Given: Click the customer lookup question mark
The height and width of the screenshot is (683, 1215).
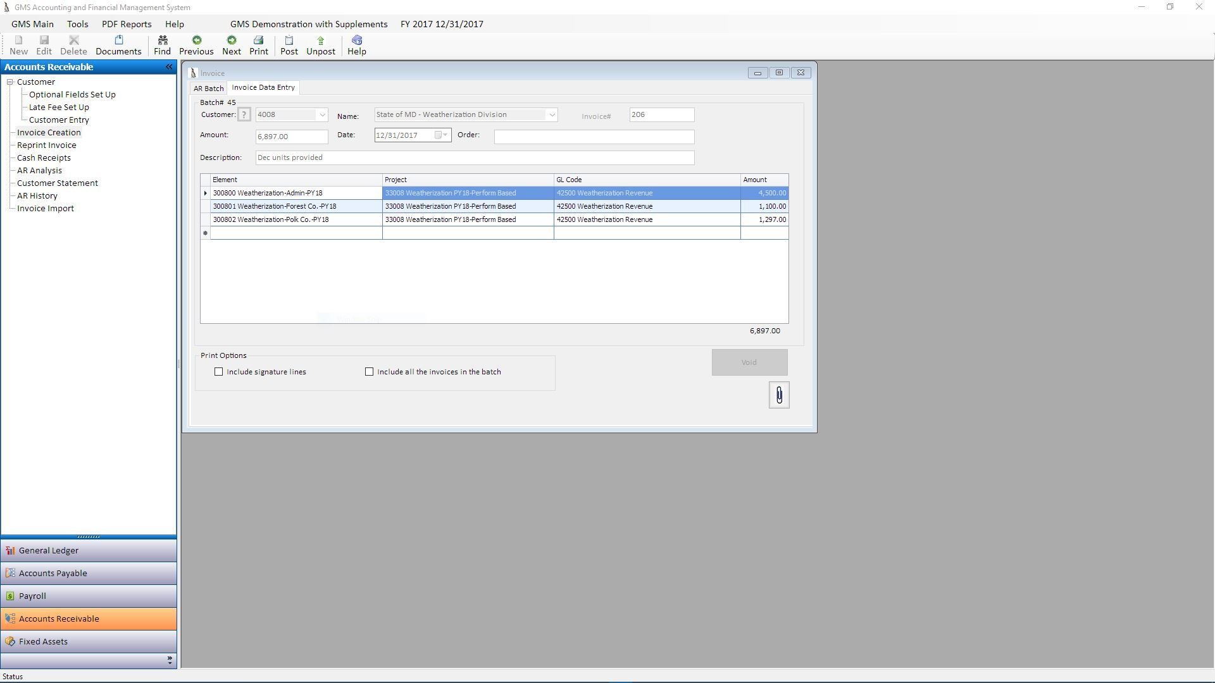Looking at the screenshot, I should pyautogui.click(x=244, y=115).
